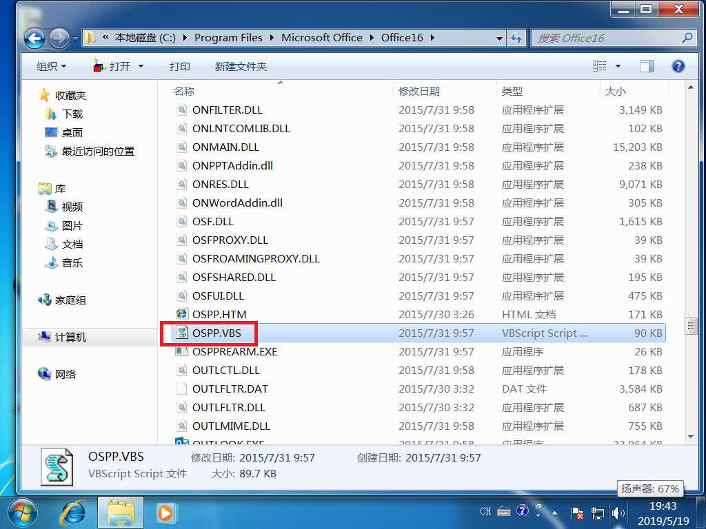Show hidden tray icons with the arrow
Screen dimensions: 706x529
click(555, 512)
